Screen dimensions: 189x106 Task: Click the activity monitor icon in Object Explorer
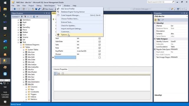pyautogui.click(x=37, y=17)
